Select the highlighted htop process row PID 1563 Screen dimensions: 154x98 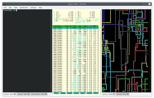click(76, 28)
